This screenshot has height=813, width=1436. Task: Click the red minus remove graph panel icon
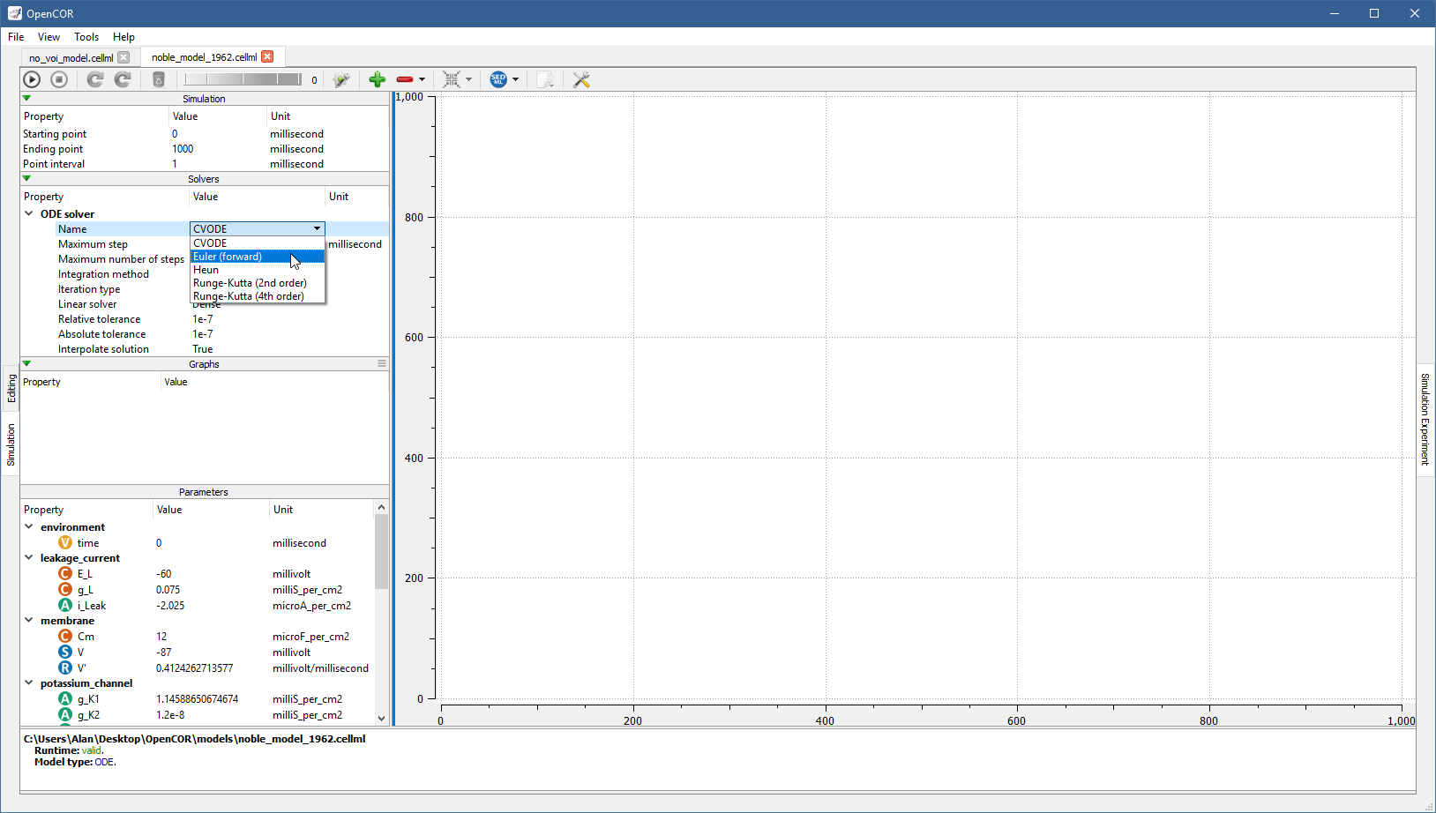coord(404,79)
